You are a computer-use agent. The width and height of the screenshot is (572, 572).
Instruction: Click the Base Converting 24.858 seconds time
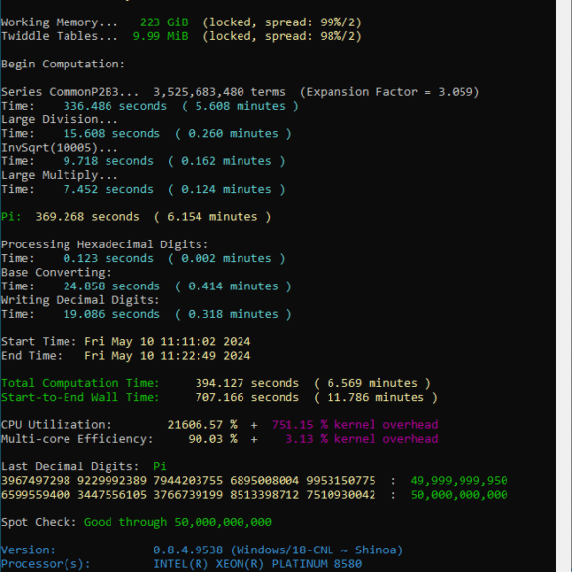point(111,286)
